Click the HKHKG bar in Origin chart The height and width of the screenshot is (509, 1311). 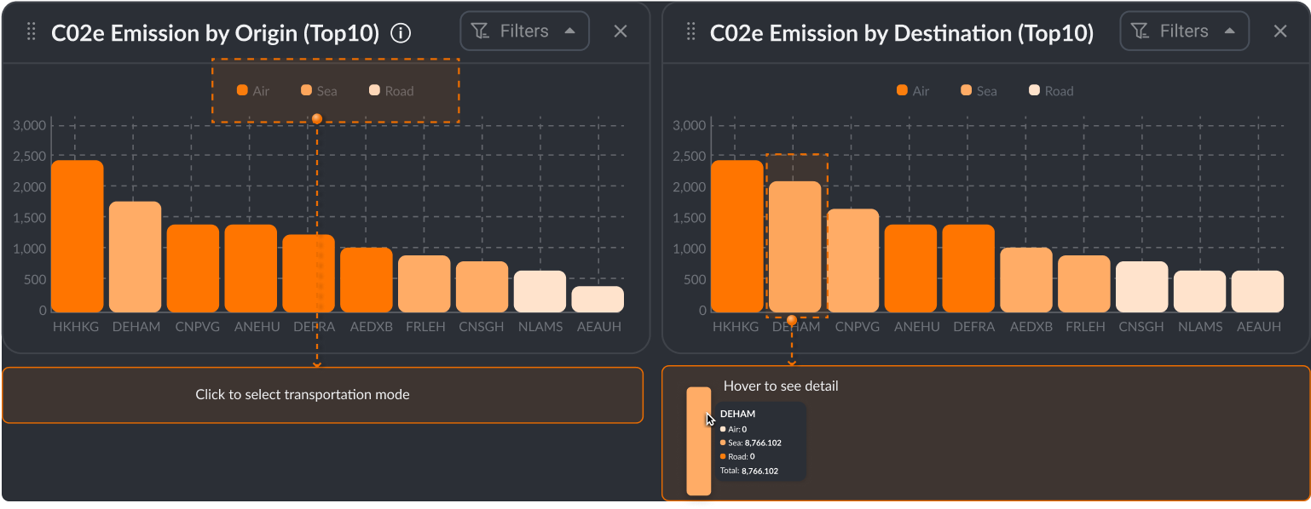coord(77,237)
